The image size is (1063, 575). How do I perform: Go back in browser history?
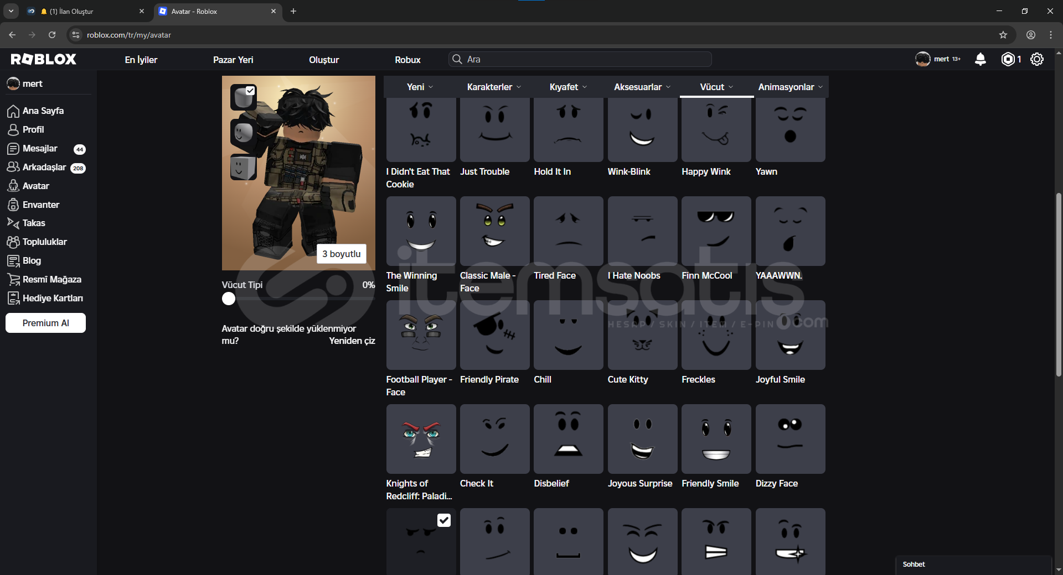(12, 35)
